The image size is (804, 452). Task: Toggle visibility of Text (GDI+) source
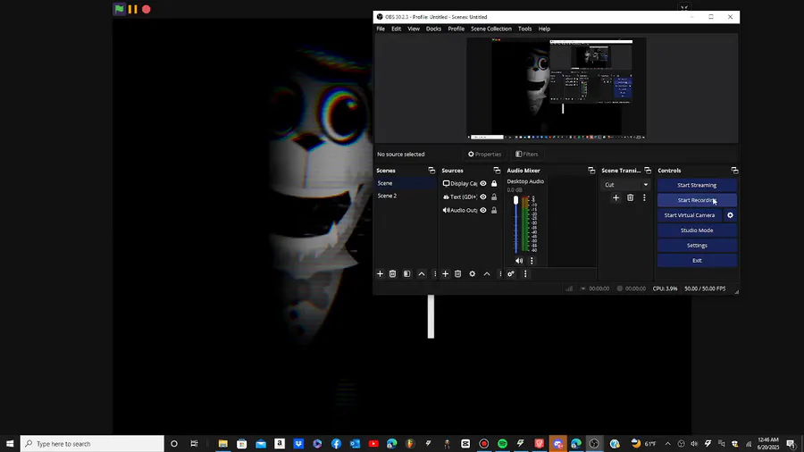pos(483,197)
